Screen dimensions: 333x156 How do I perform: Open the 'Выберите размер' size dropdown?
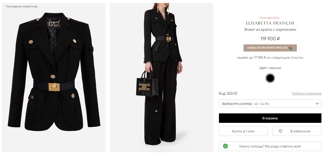(270, 104)
